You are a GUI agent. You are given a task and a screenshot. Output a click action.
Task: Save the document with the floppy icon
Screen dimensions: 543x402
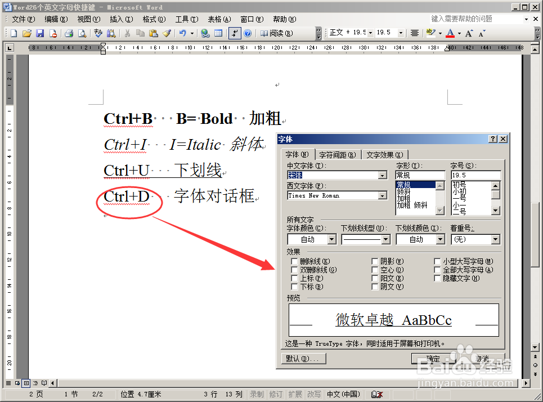tap(40, 33)
